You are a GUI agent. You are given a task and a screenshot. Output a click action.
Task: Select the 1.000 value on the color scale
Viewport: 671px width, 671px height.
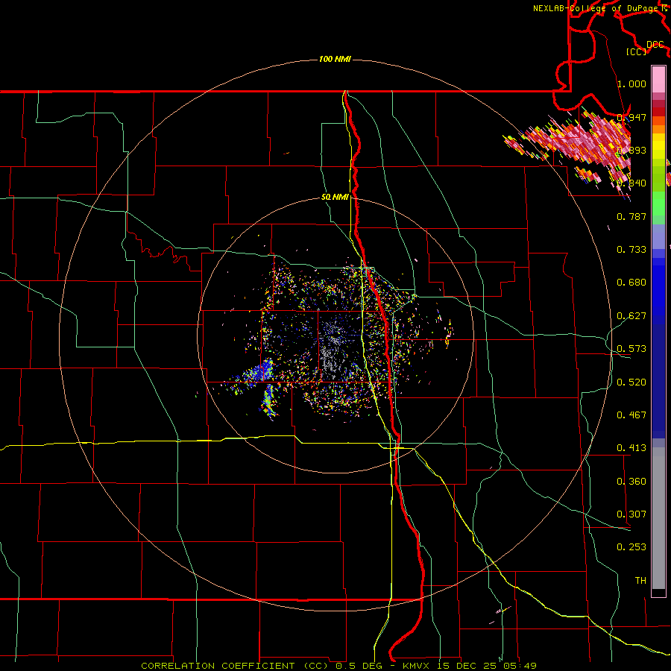click(x=631, y=84)
